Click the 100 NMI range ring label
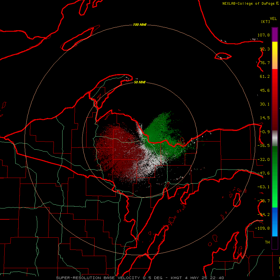The width and height of the screenshot is (280, 280). pyautogui.click(x=140, y=25)
